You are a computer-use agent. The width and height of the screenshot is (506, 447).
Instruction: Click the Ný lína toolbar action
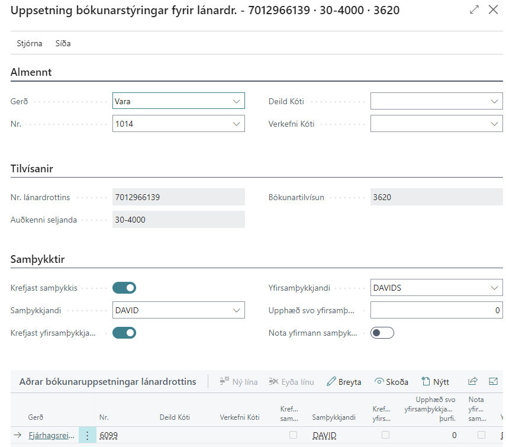[x=239, y=382]
